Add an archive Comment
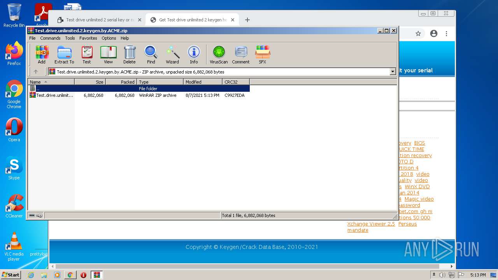 pos(241,54)
